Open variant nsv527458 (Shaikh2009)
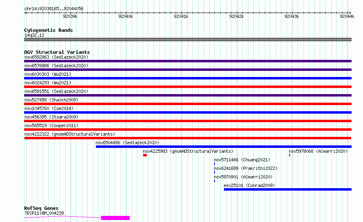Image resolution: width=363 pixels, height=222 pixels. [x=51, y=100]
